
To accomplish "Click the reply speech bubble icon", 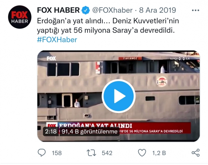I will [42, 153].
